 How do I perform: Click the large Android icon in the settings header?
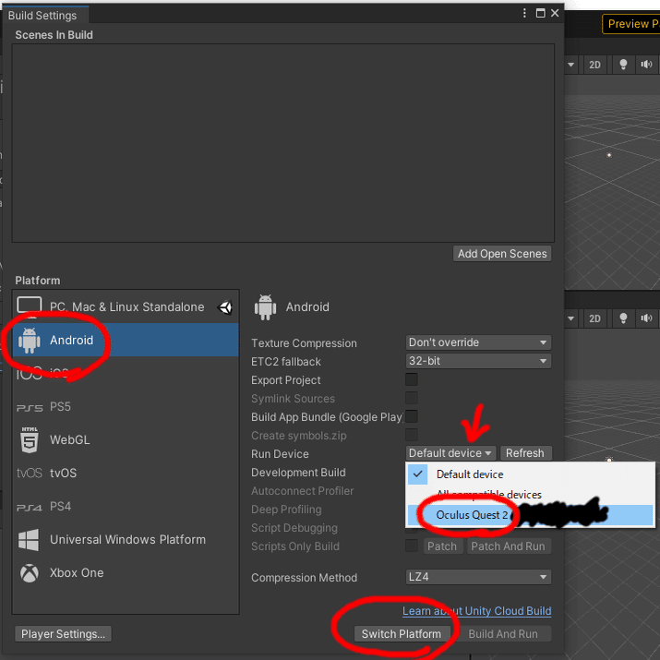pyautogui.click(x=265, y=307)
